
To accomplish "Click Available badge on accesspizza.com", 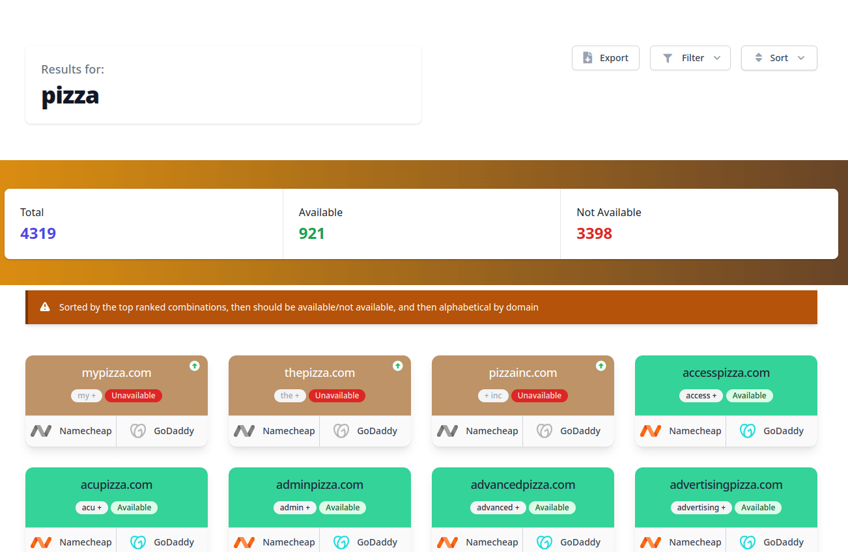I will tap(750, 396).
